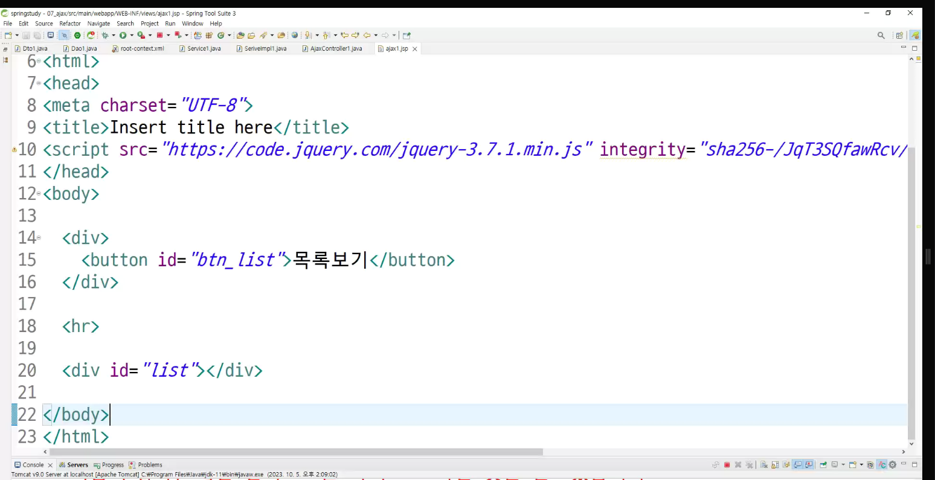Click the flashlight Search toolbar icon

(x=263, y=35)
